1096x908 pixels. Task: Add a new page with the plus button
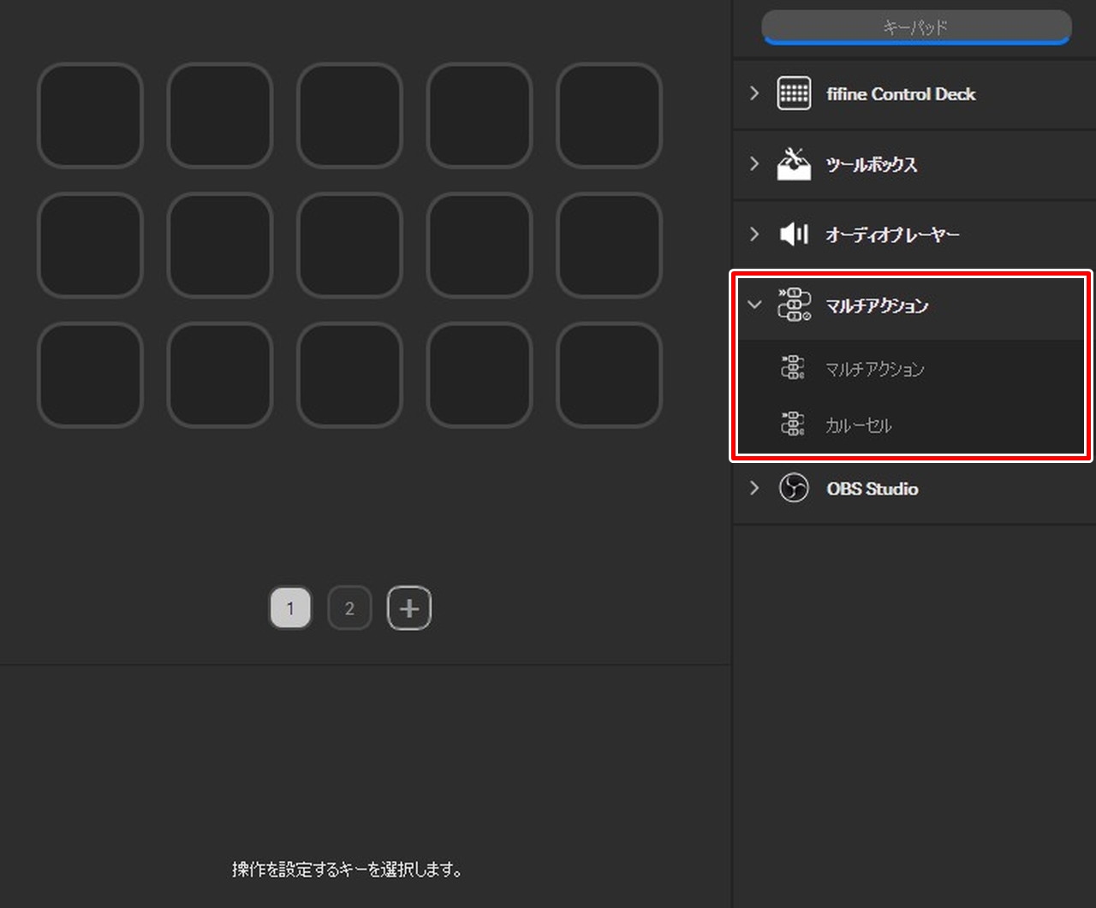click(409, 608)
